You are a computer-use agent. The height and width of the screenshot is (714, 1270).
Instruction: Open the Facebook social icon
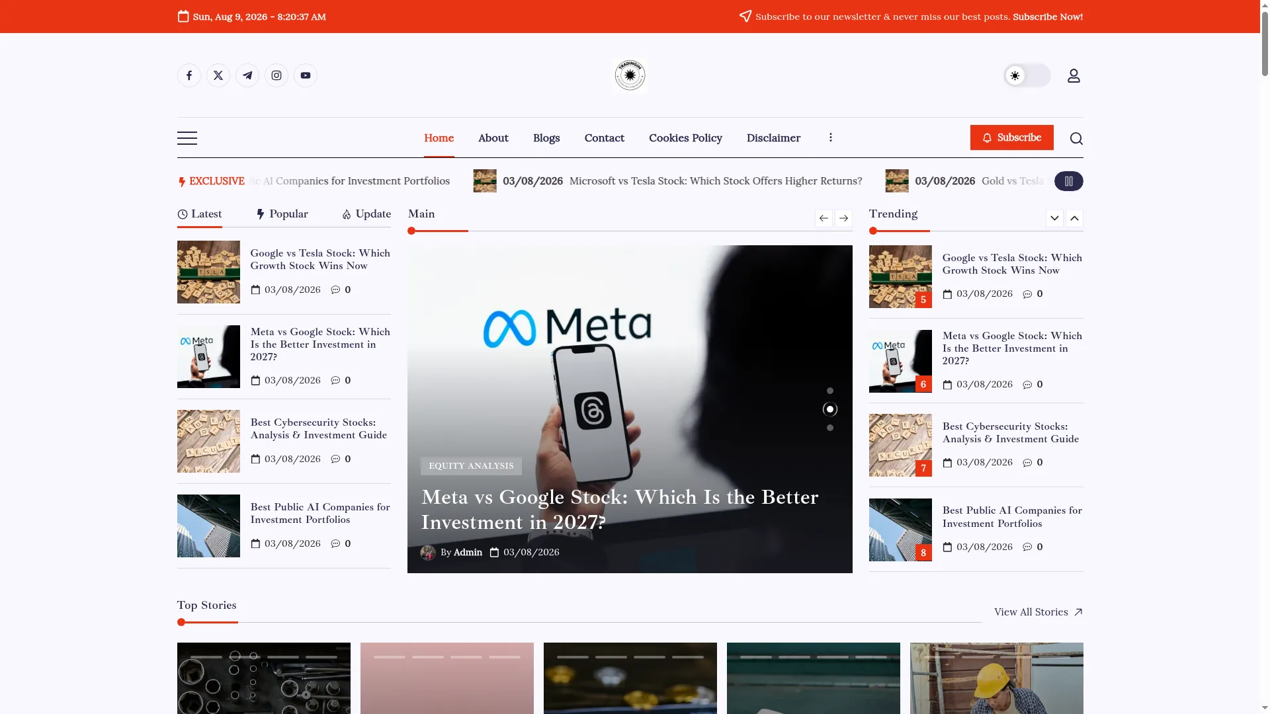coord(189,75)
